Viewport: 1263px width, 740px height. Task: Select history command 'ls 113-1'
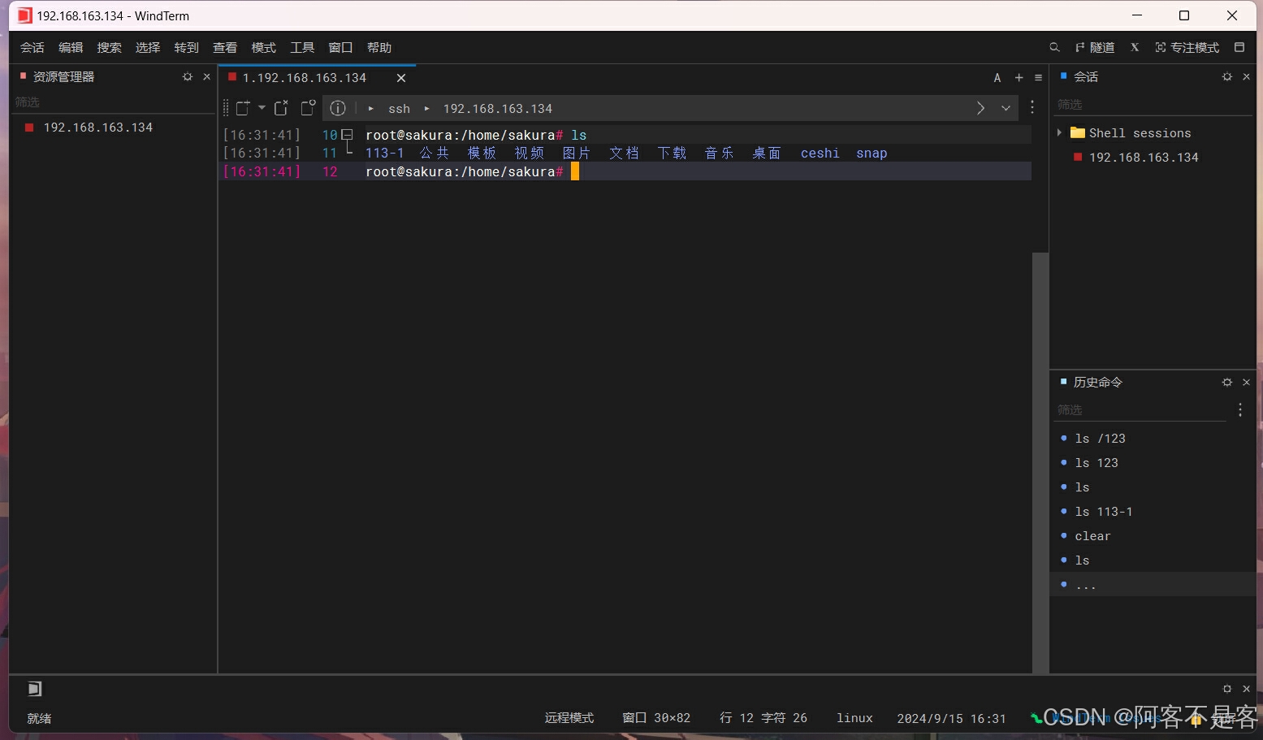(1103, 512)
